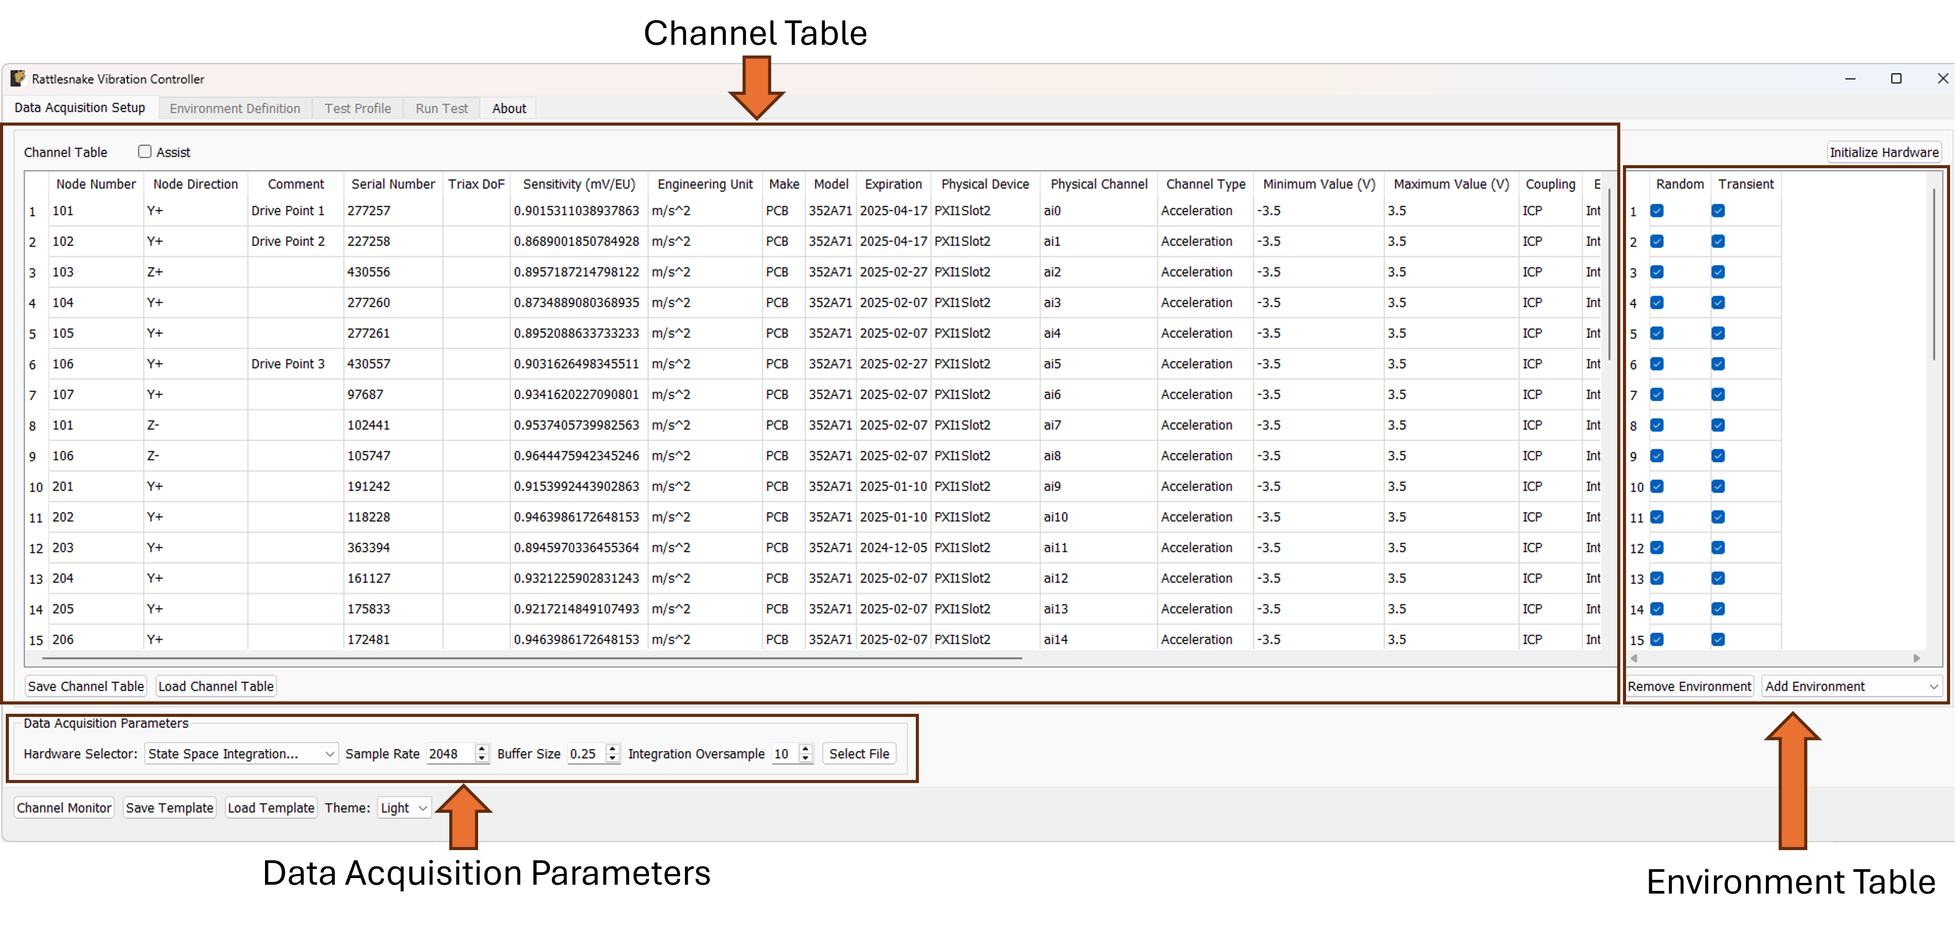Viewport: 1959px width, 926px height.
Task: Toggle Transient checkbox in row 5
Action: tap(1718, 333)
